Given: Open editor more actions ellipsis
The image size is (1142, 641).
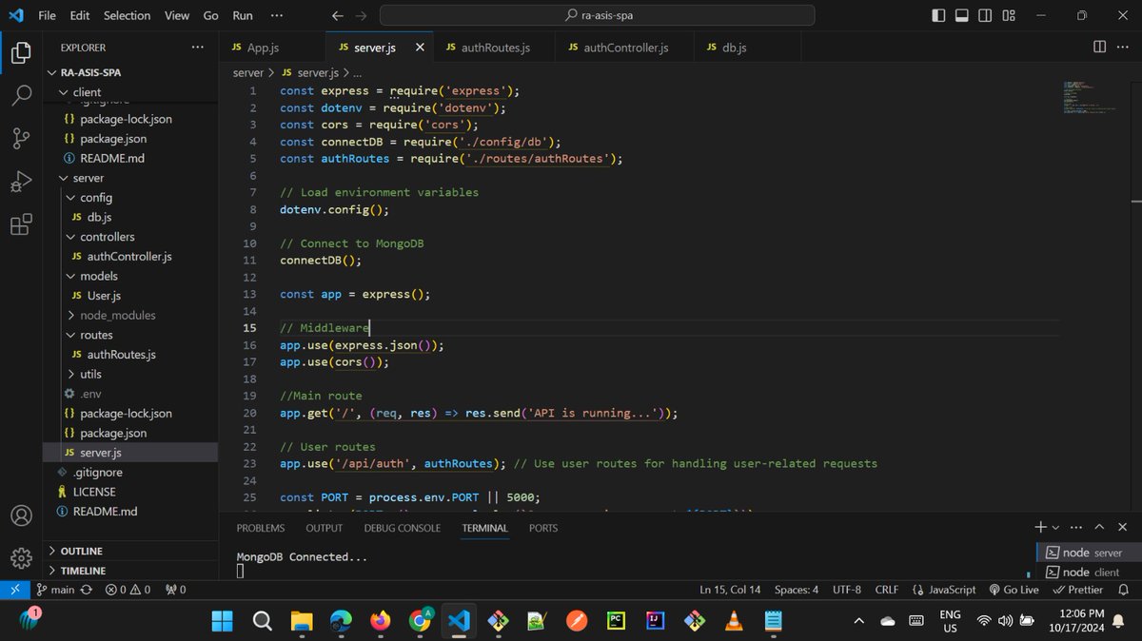Looking at the screenshot, I should pyautogui.click(x=1124, y=47).
